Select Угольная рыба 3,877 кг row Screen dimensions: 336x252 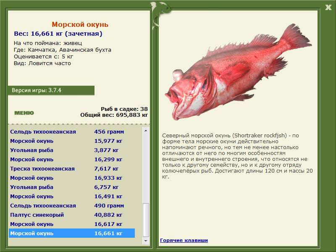(72, 150)
